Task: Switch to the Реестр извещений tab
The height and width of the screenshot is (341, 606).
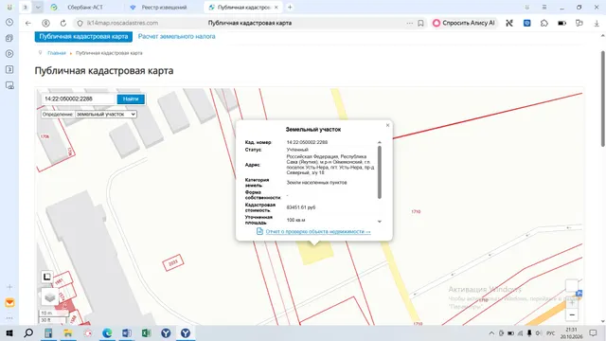Action: pyautogui.click(x=164, y=8)
